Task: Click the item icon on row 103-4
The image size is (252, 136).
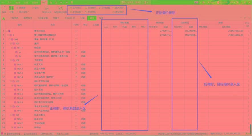Action: (x=15, y=98)
